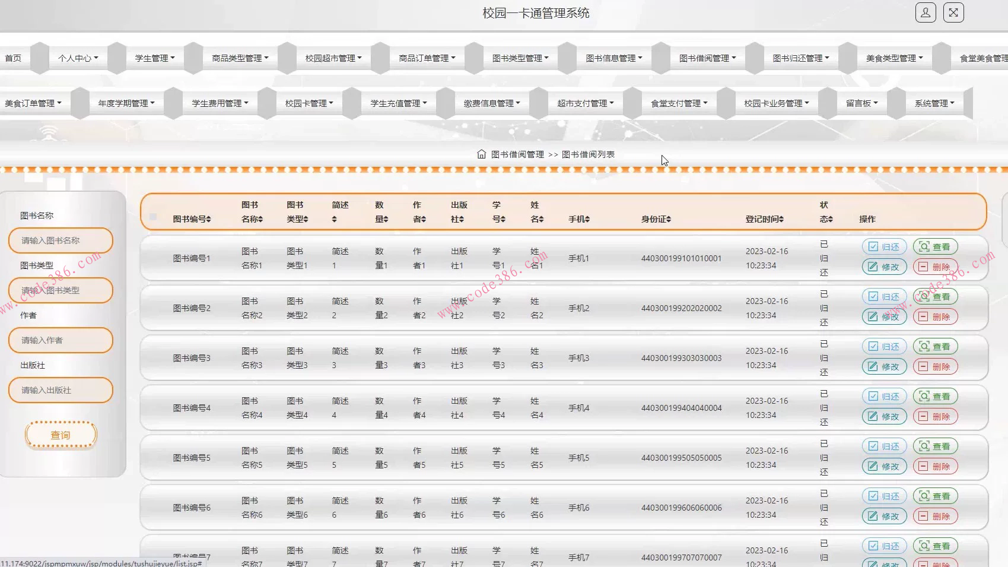1008x567 pixels.
Task: Expand the 图书归还管理 menu
Action: [801, 58]
